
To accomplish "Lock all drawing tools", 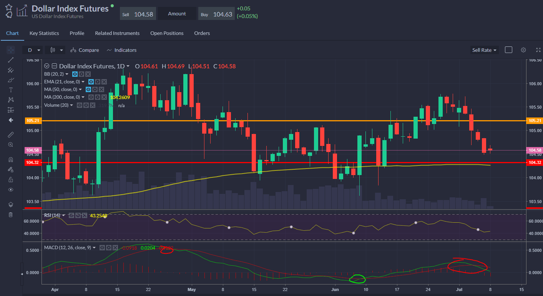I will click(x=11, y=179).
